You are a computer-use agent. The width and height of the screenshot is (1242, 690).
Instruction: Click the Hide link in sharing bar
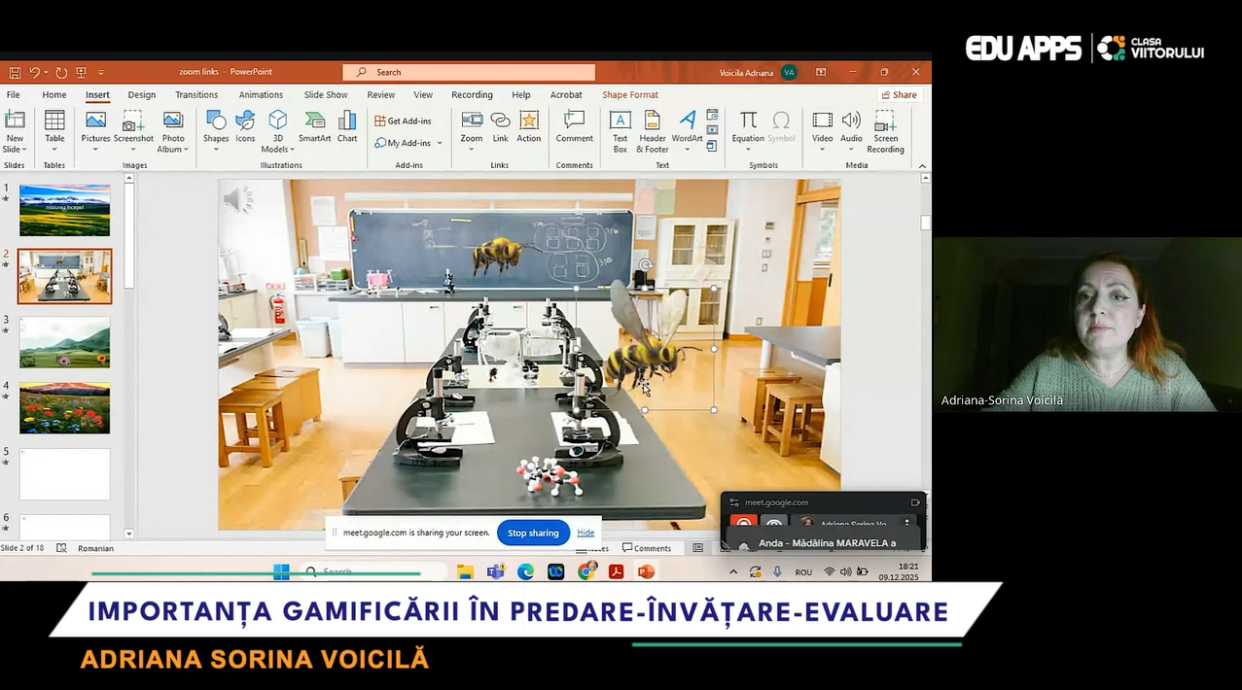pos(586,533)
